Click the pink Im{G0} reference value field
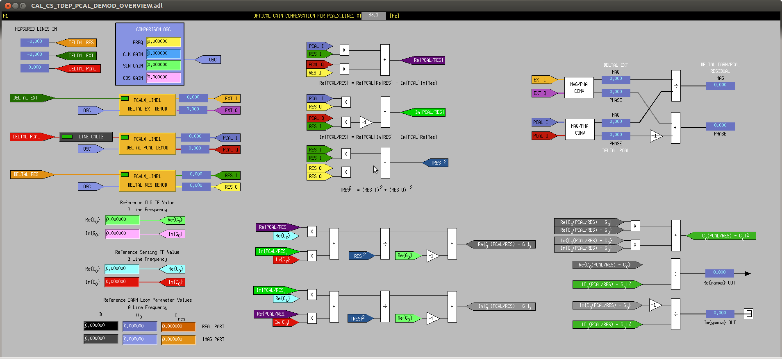 pos(122,234)
